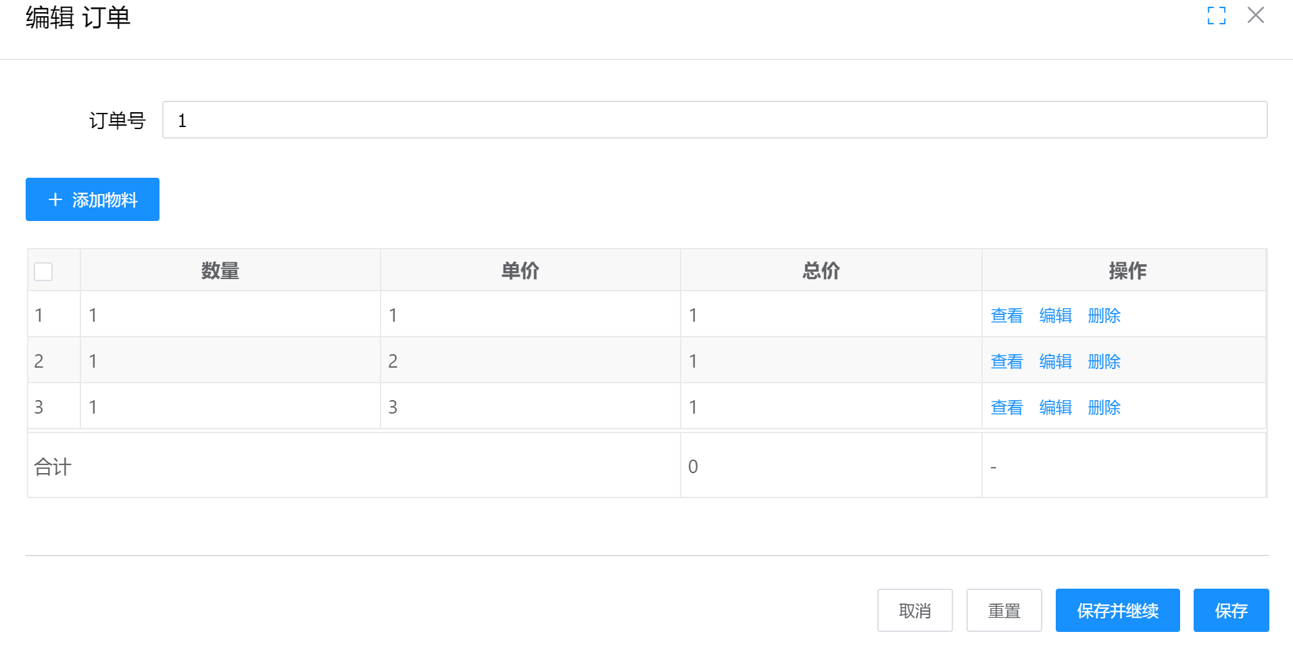This screenshot has height=661, width=1293.
Task: Delete (删除) the third row item
Action: 1104,408
